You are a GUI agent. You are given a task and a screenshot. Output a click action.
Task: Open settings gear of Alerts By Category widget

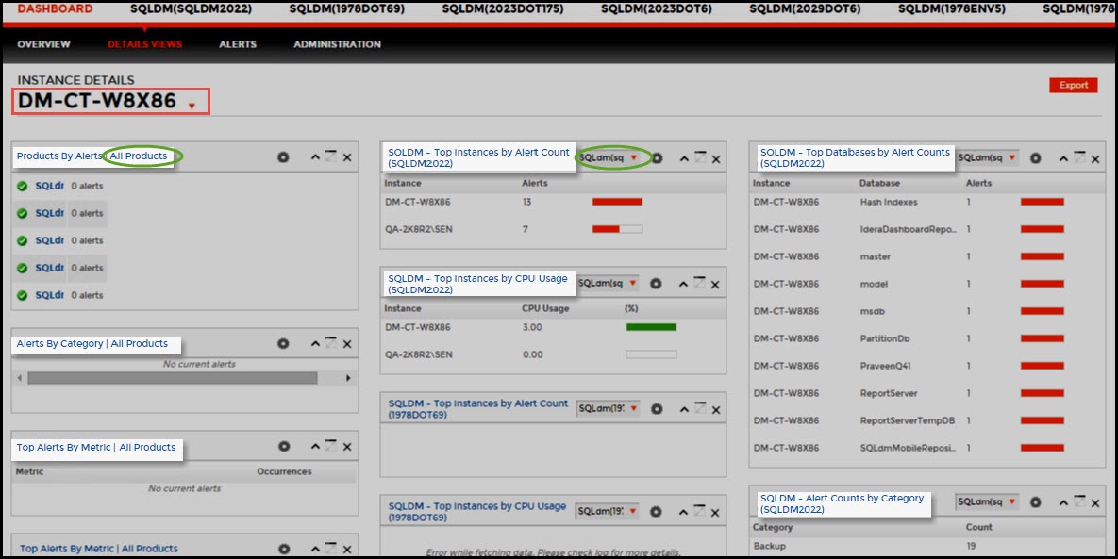coord(283,344)
